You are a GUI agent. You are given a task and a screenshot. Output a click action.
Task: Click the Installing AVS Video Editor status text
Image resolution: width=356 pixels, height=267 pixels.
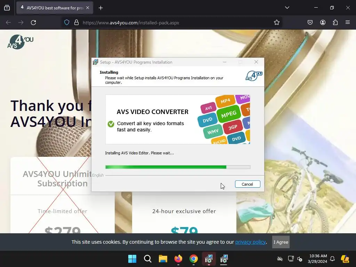coord(139,153)
